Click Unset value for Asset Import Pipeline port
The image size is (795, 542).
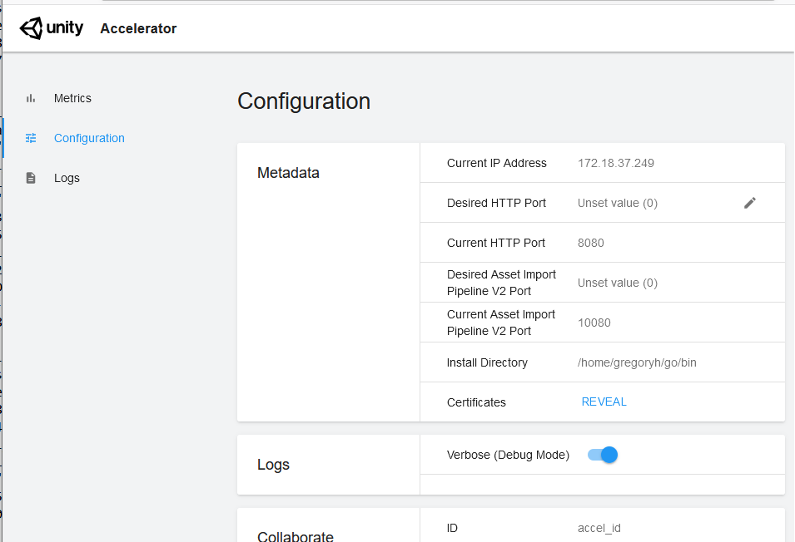tap(617, 282)
